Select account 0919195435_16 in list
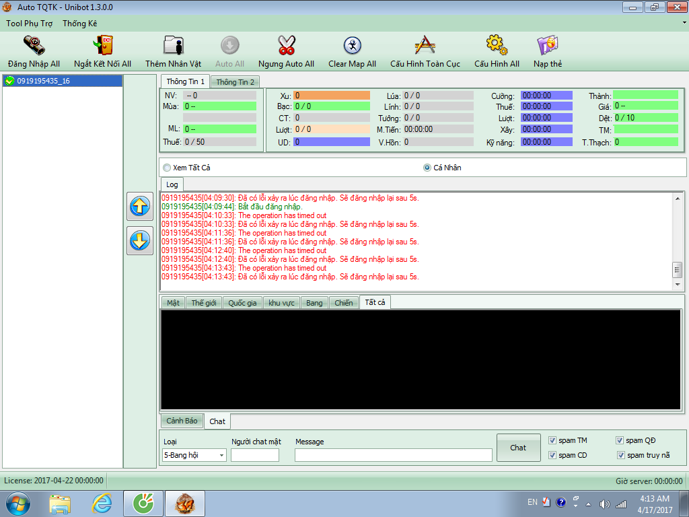Screen dimensions: 689x517 [63, 81]
